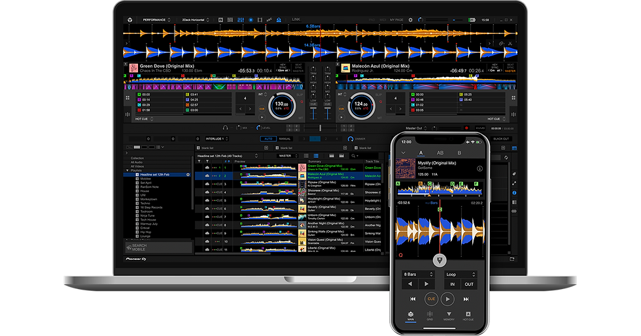Open the 8 Bars dropdown on phone
Image resolution: width=641 pixels, height=336 pixels.
(418, 275)
